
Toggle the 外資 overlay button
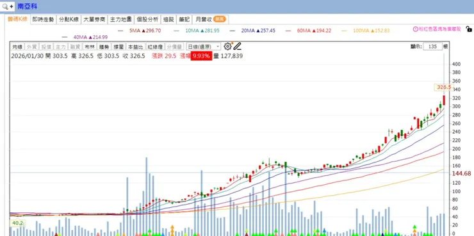pyautogui.click(x=31, y=47)
